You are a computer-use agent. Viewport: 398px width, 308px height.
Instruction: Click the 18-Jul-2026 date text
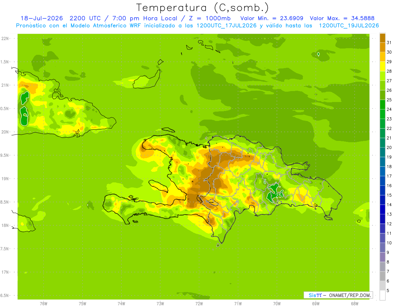41,18
